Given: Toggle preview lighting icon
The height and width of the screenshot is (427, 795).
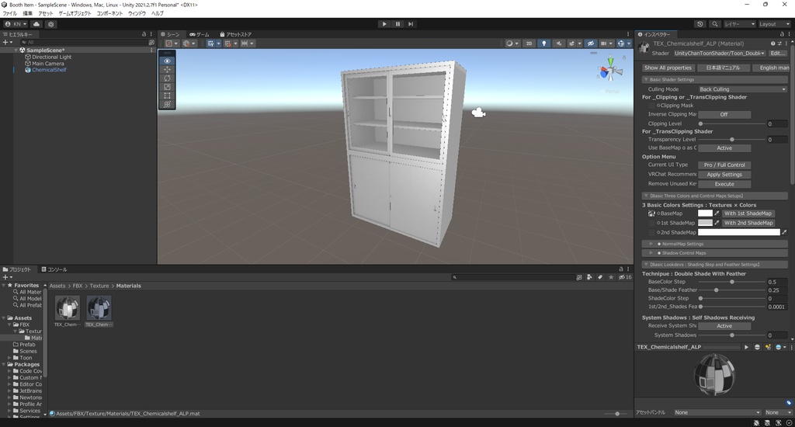Looking at the screenshot, I should click(768, 347).
